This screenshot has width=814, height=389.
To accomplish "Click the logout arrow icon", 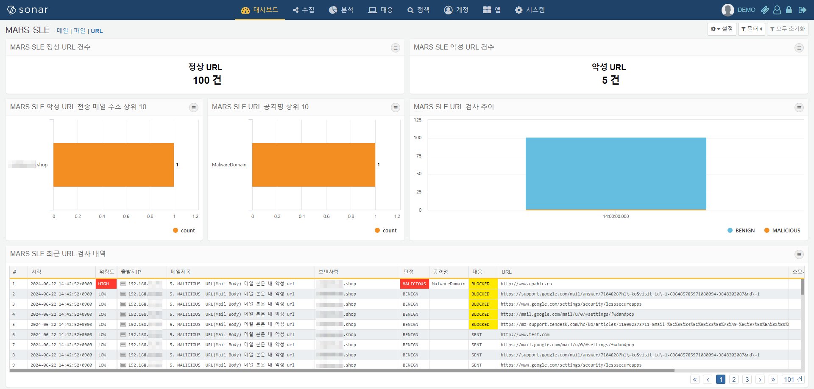I will [x=803, y=10].
